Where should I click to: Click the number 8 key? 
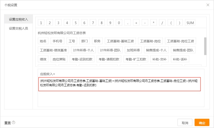pyautogui.click(x=101, y=23)
